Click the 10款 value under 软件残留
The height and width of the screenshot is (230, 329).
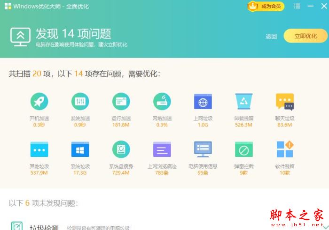click(285, 173)
